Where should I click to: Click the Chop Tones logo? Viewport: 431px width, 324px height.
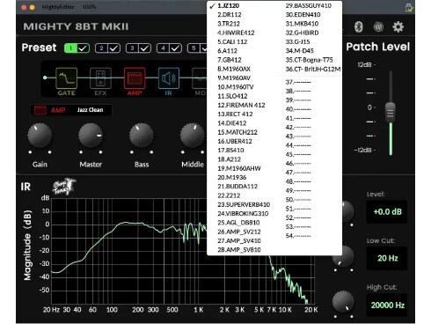point(64,187)
